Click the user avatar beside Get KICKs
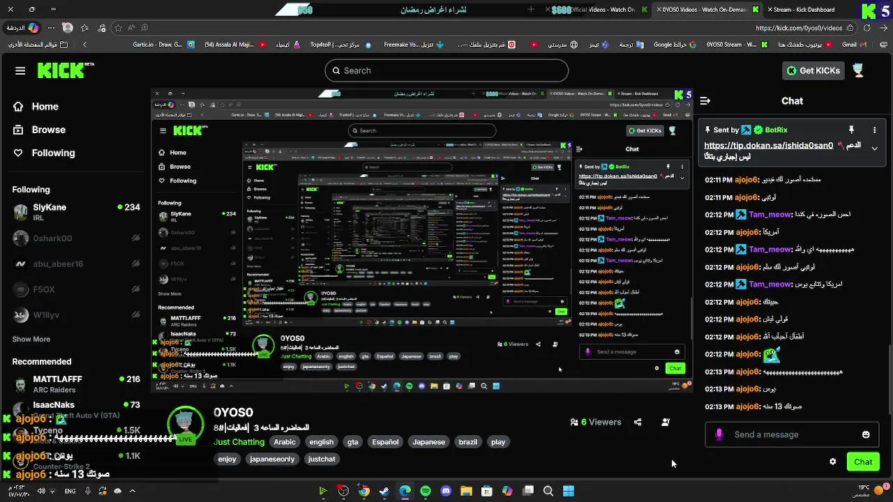This screenshot has width=893, height=502. (x=858, y=70)
